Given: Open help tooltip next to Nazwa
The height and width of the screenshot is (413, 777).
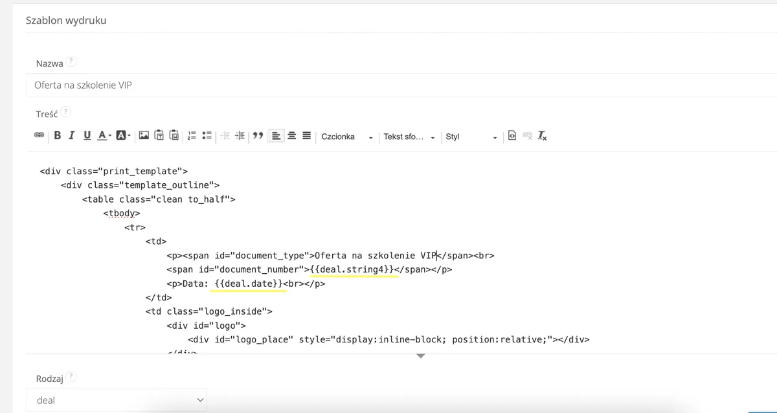Looking at the screenshot, I should pyautogui.click(x=71, y=61).
